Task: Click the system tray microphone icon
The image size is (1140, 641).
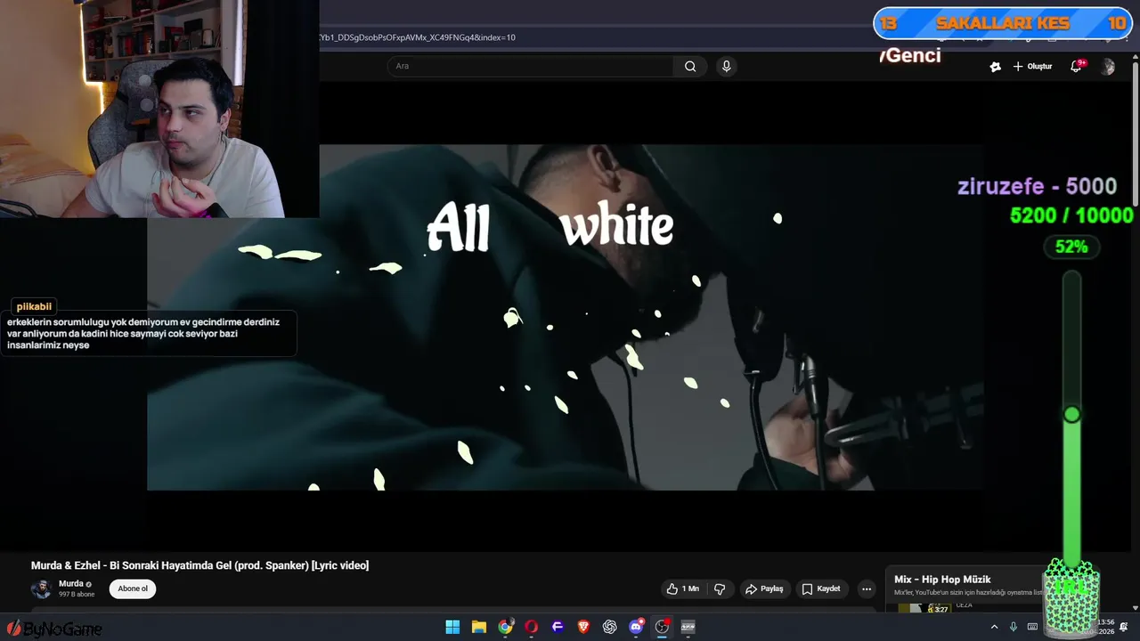Action: [x=1014, y=627]
